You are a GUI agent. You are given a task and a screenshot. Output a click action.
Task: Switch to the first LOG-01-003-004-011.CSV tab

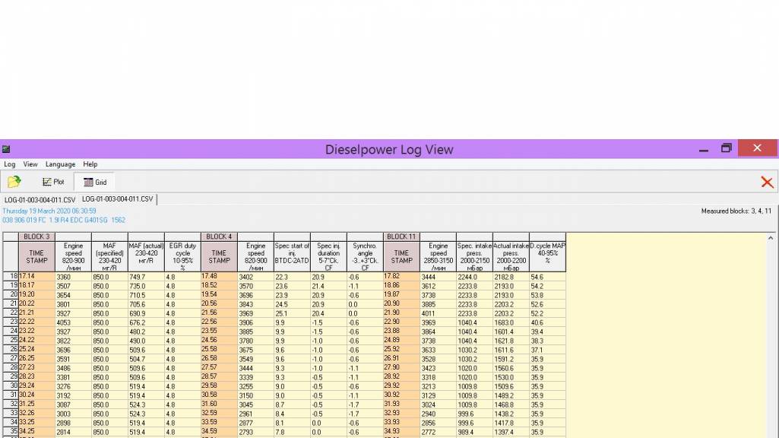(x=39, y=200)
